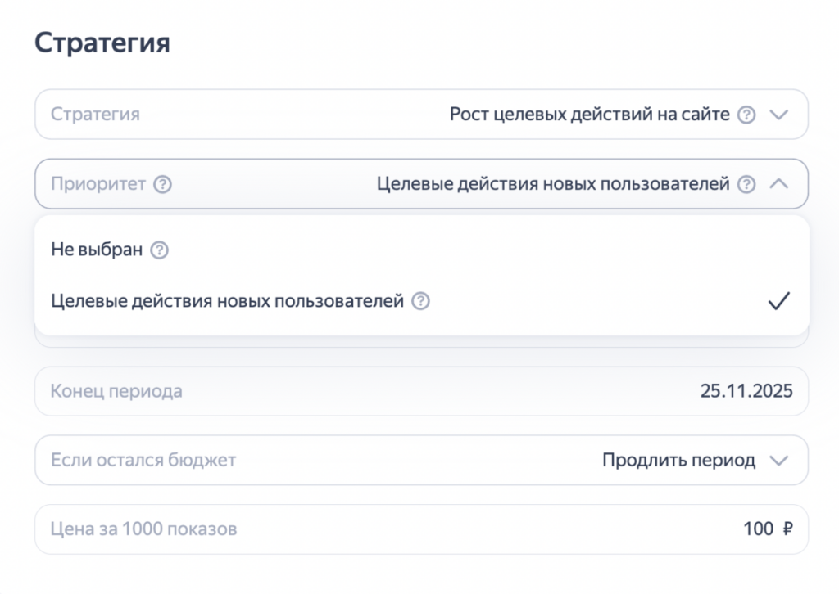Expand the Если остался бюджет dropdown
839x594 pixels.
pyautogui.click(x=780, y=460)
